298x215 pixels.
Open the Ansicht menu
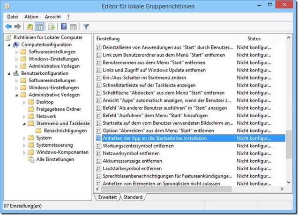[x=53, y=17]
